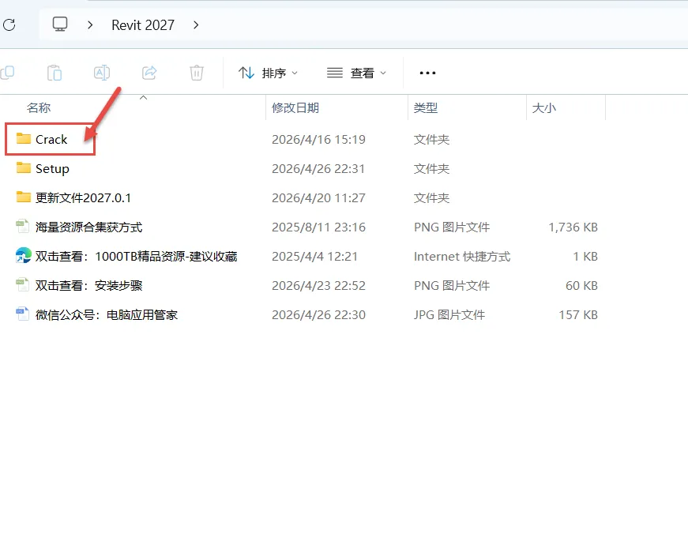Select the Revit 2027 breadcrumb
This screenshot has width=688, height=545.
tap(143, 25)
